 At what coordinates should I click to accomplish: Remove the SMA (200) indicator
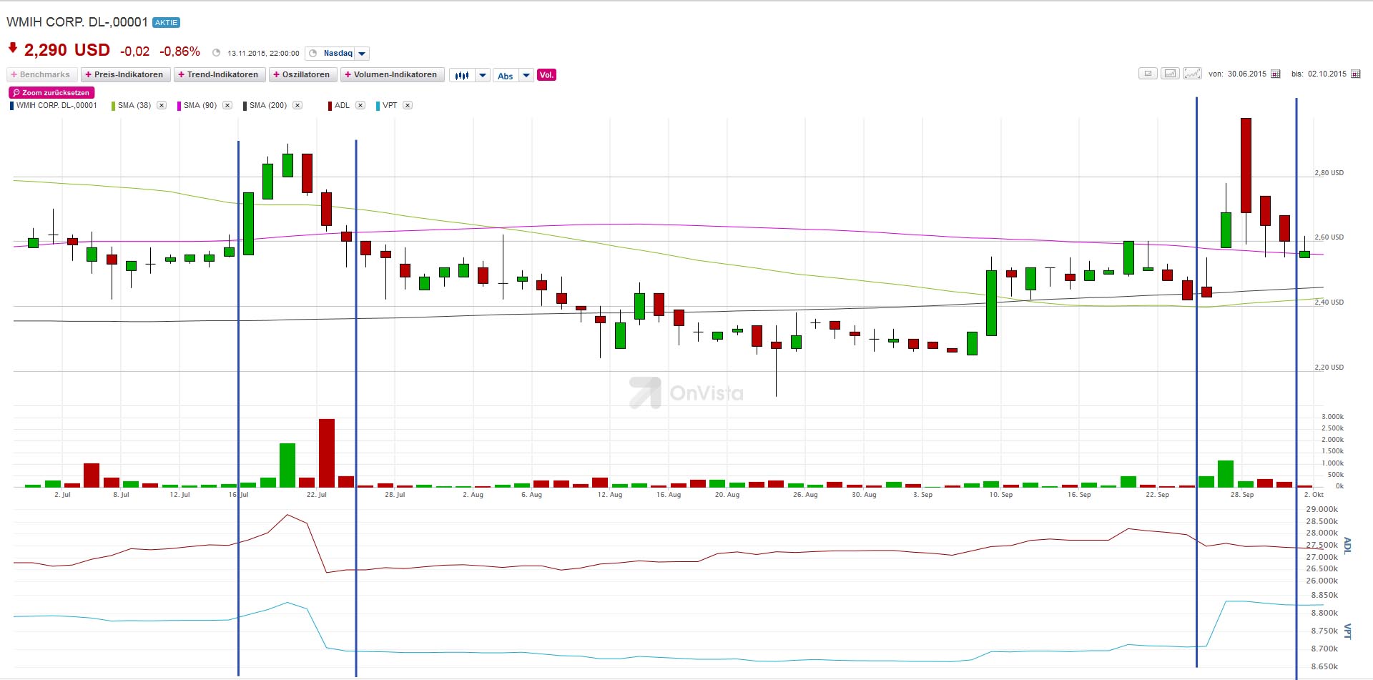click(297, 105)
